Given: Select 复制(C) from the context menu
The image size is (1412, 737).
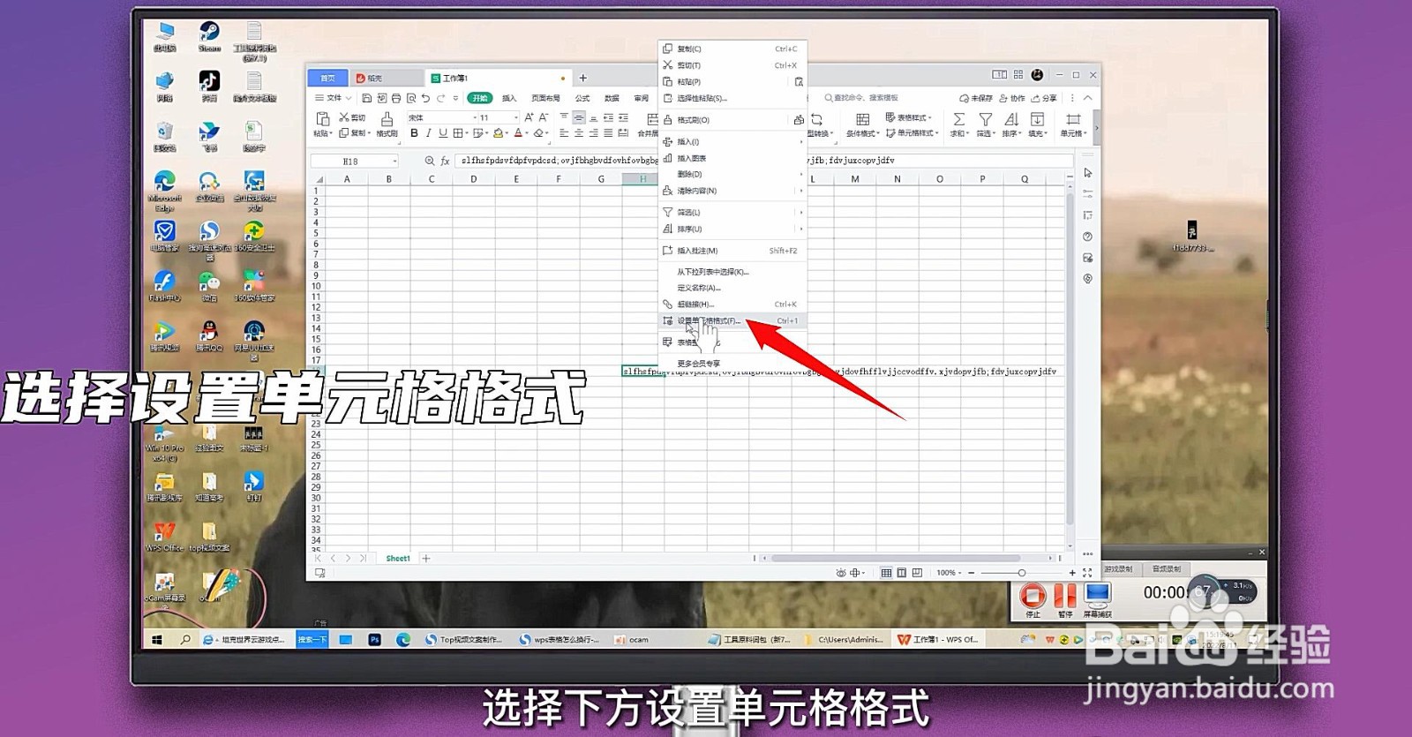Looking at the screenshot, I should 732,49.
